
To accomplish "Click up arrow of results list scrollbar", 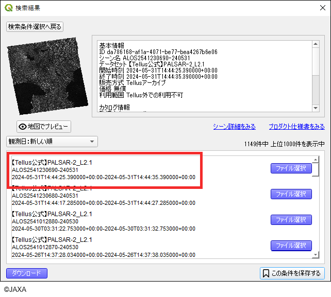I will pos(316,160).
